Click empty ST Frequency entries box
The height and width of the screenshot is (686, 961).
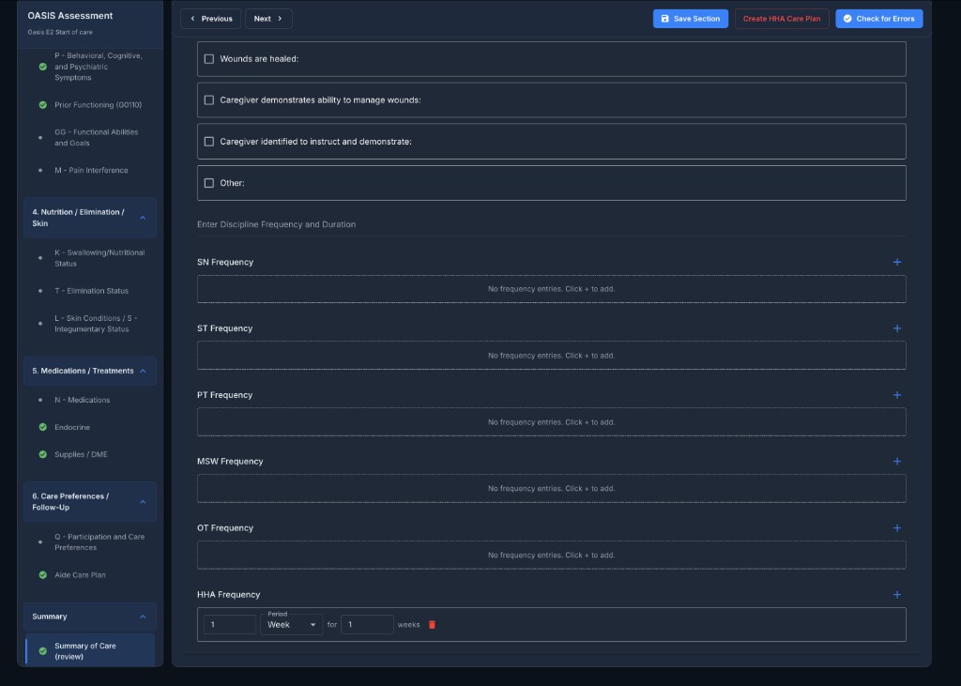551,356
